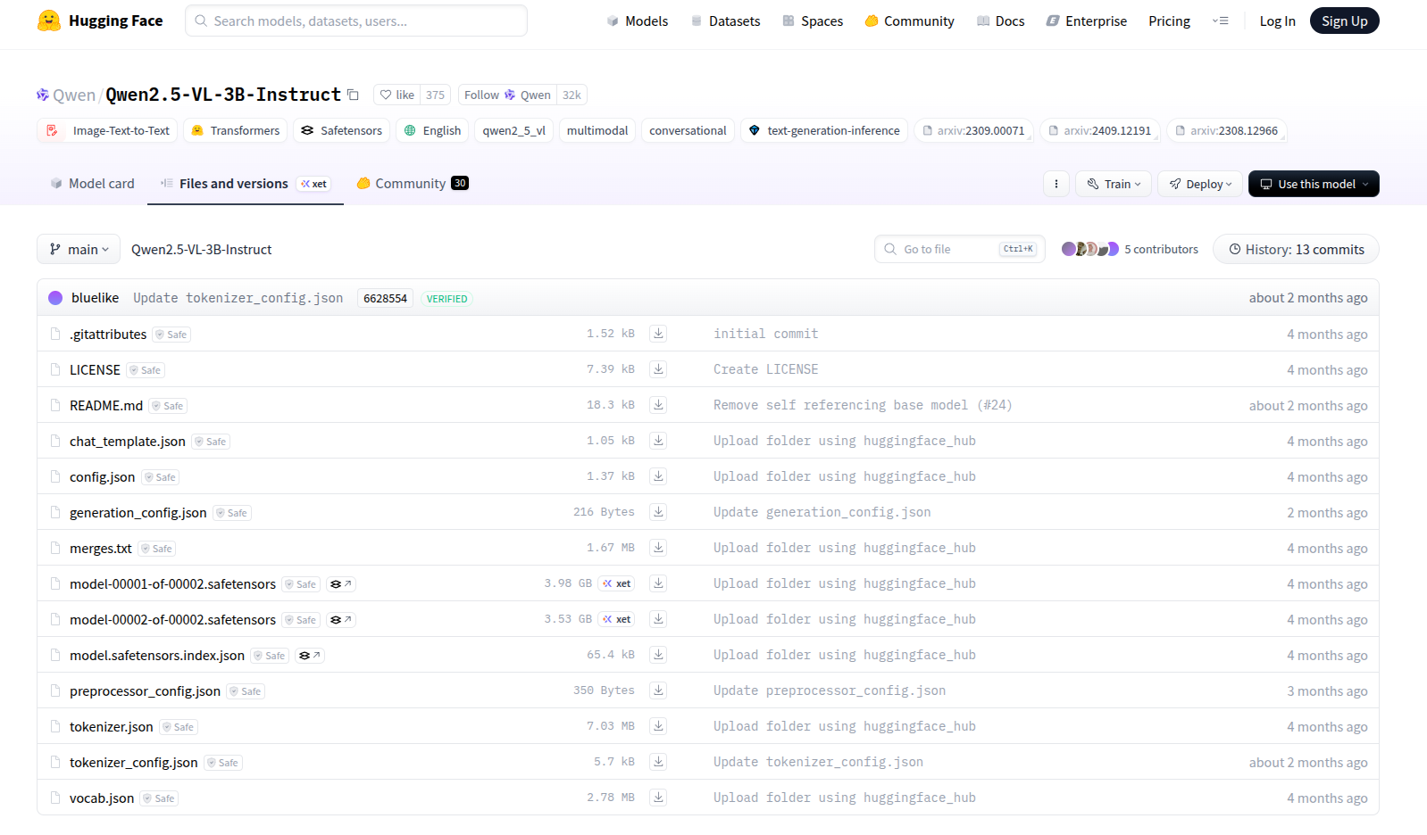Copy model name with copy icon
Screen dimensions: 1427x835
pos(353,95)
